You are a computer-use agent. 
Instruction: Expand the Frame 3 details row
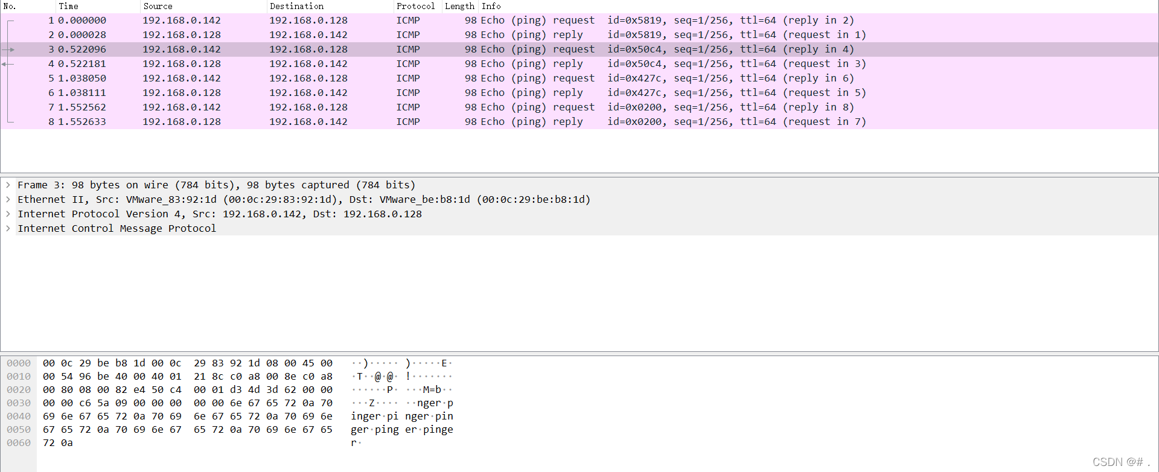(x=8, y=185)
